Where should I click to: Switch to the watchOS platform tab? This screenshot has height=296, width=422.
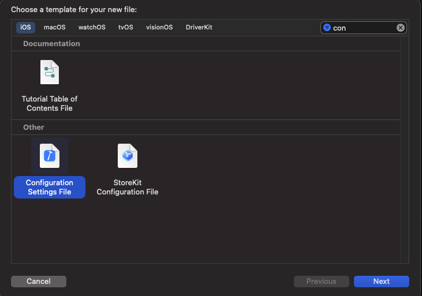tap(92, 28)
